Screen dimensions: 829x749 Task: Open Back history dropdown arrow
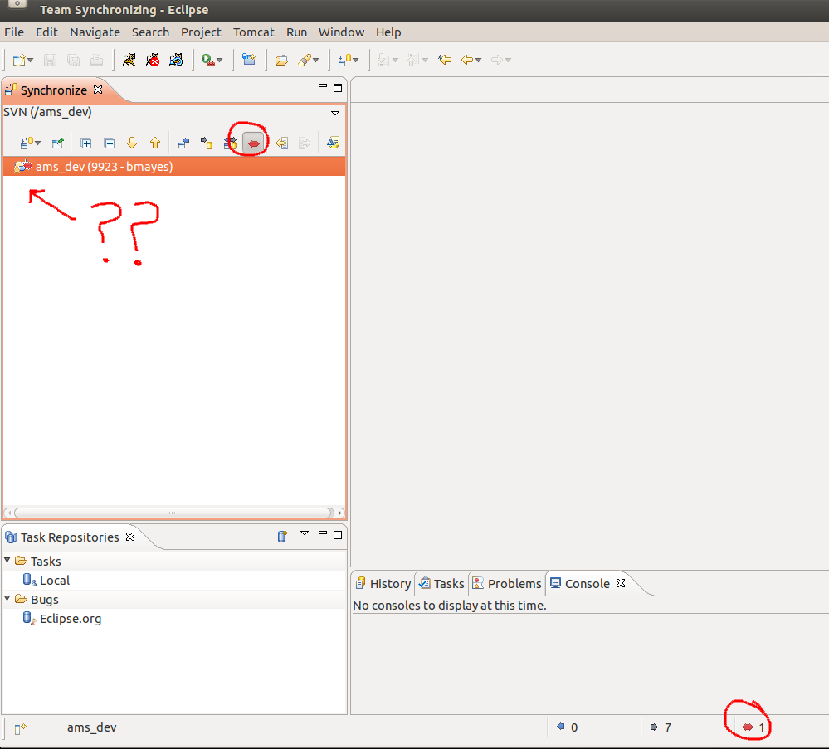(x=479, y=61)
